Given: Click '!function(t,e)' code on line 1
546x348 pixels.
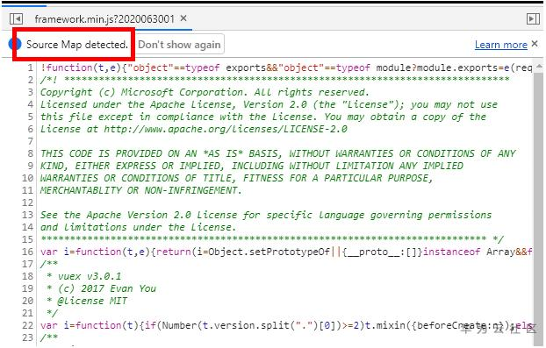Looking at the screenshot, I should pos(81,67).
